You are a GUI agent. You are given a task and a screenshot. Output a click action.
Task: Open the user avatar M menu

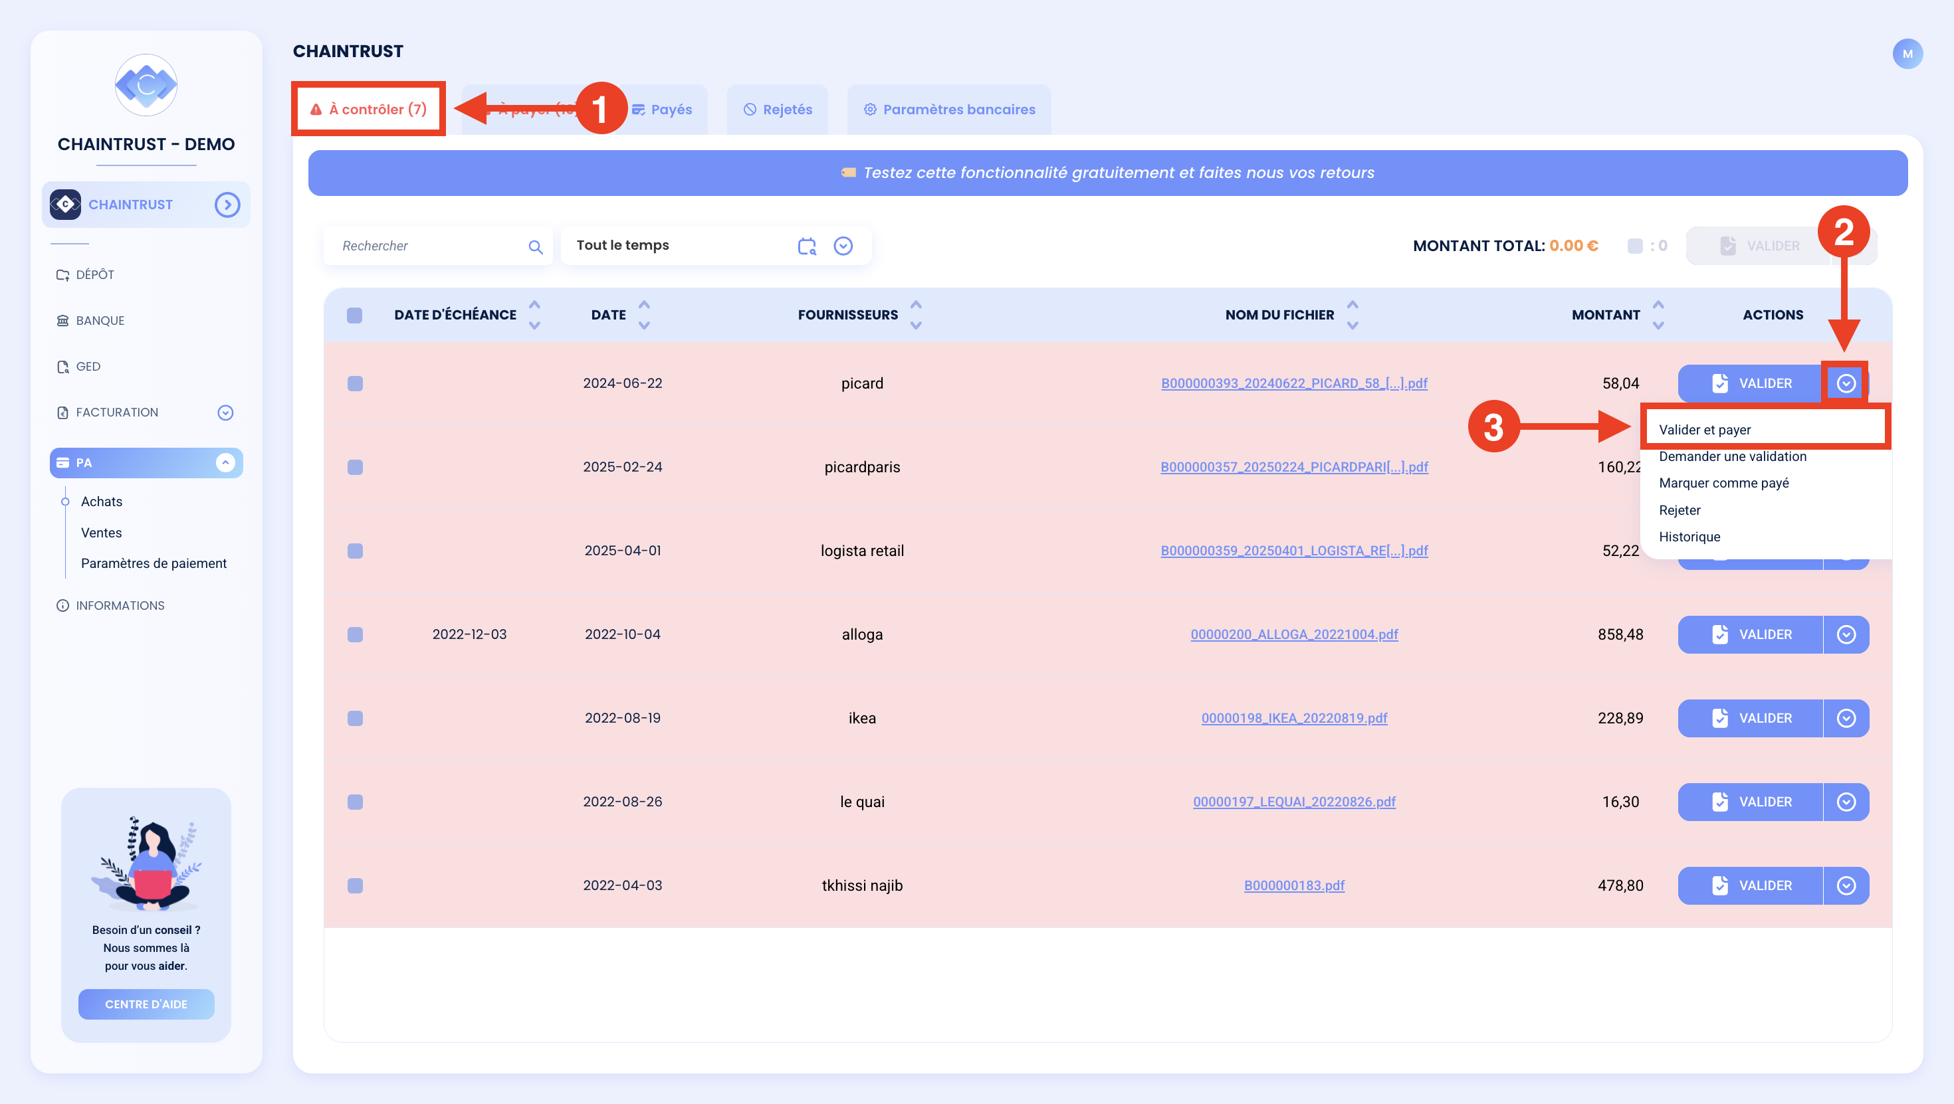tap(1907, 54)
